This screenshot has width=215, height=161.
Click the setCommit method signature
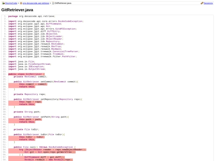coord(46,82)
